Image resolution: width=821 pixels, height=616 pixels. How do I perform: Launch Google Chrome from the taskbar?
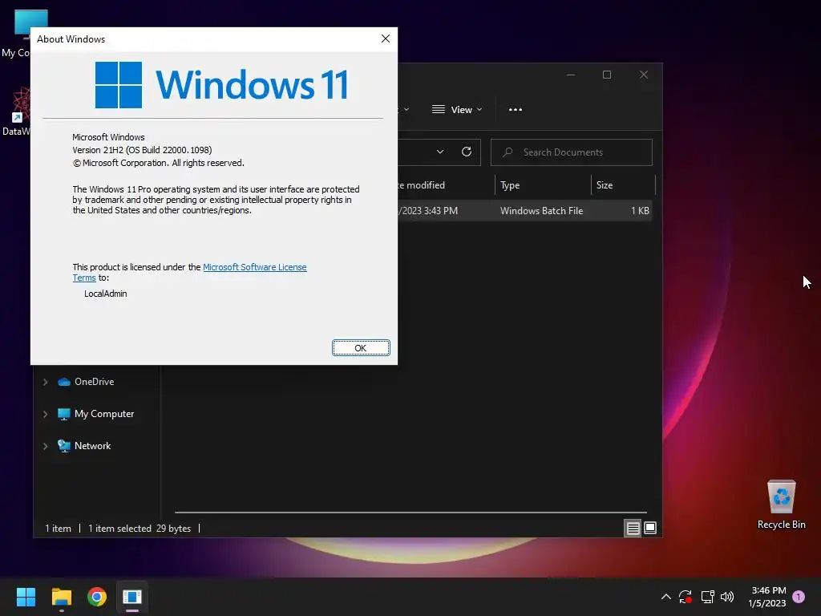point(97,597)
